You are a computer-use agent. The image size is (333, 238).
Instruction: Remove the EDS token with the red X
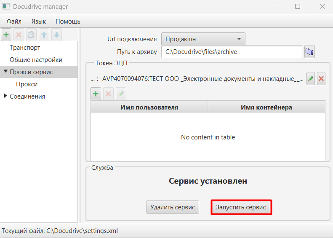[x=321, y=79]
